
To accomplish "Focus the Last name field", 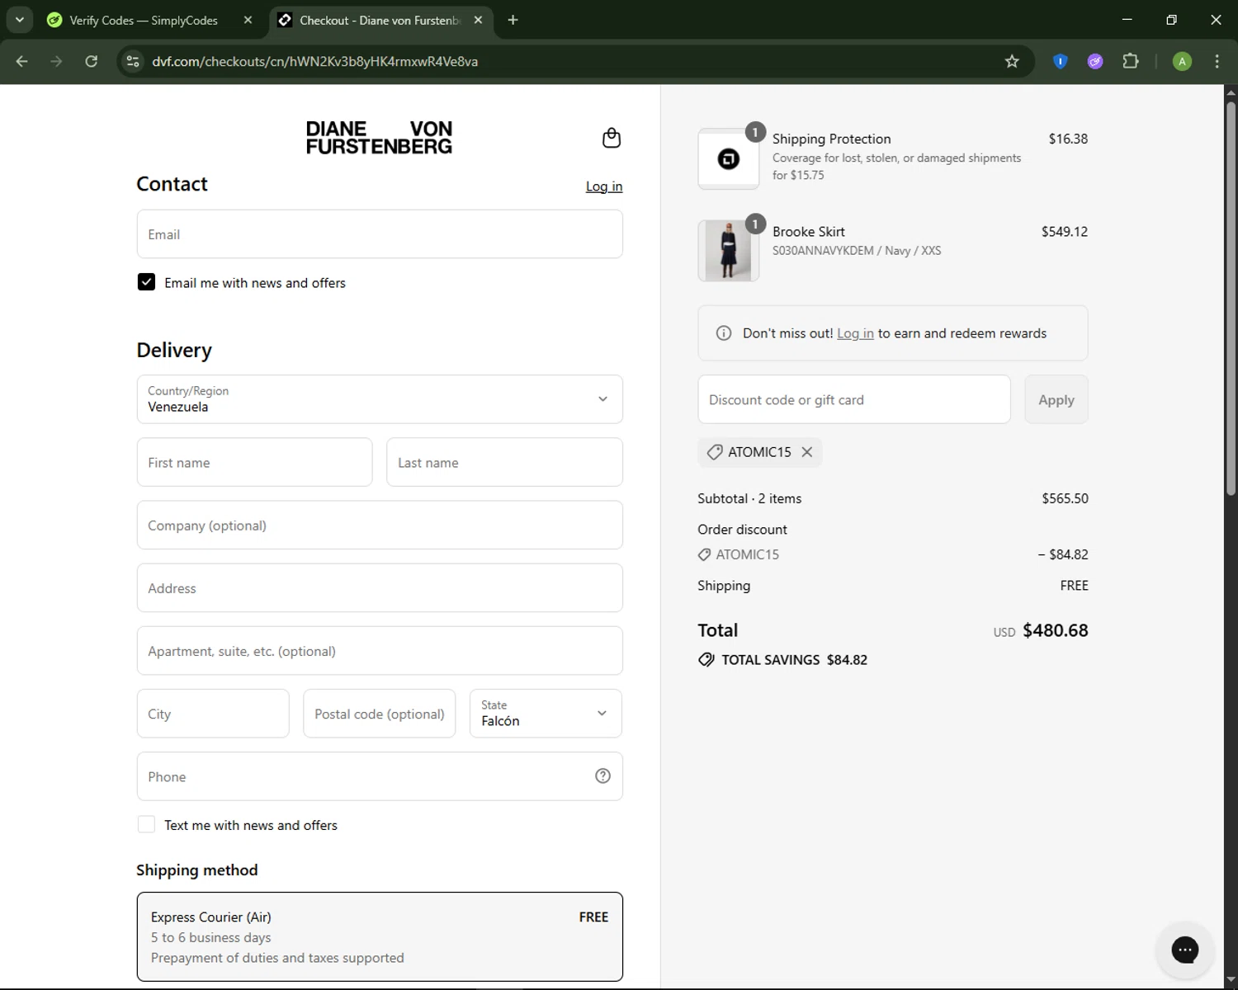I will pyautogui.click(x=504, y=462).
